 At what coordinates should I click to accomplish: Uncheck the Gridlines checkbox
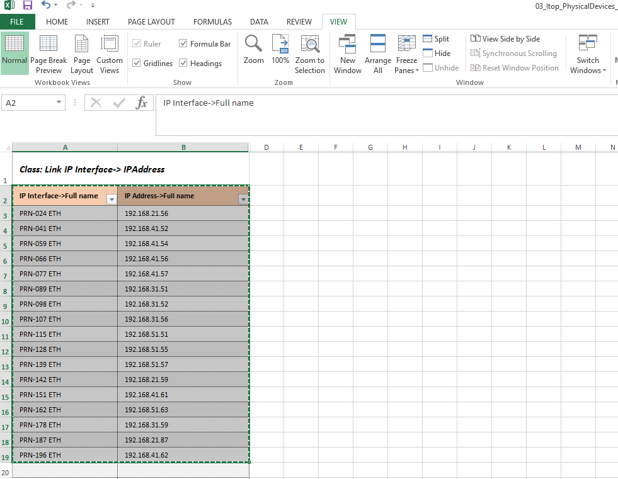(137, 64)
